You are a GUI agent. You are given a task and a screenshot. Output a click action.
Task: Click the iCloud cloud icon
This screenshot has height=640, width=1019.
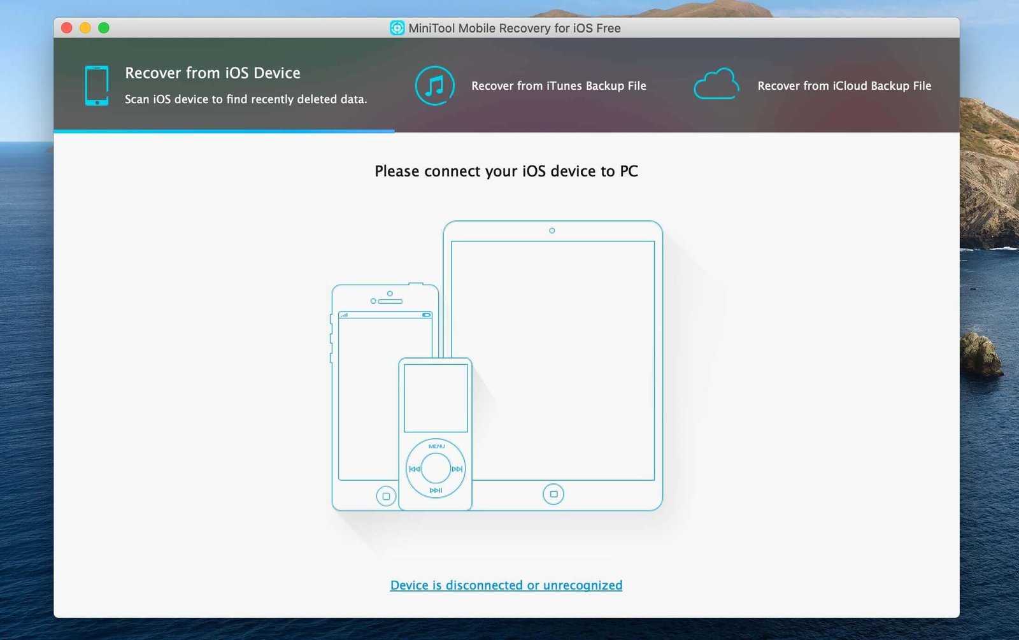(716, 84)
